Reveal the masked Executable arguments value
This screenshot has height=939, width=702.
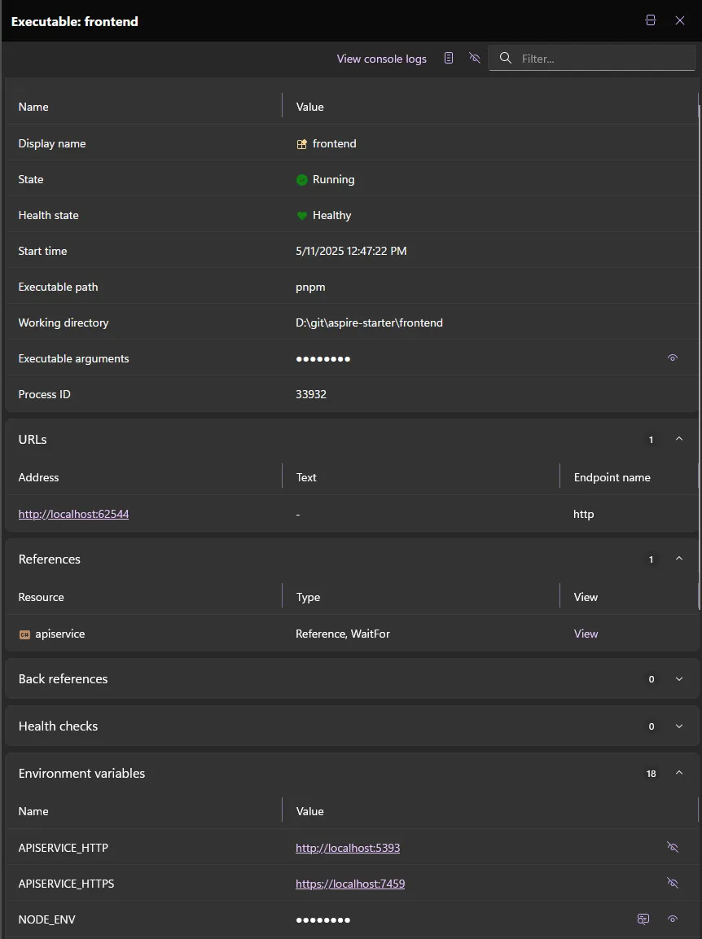673,358
